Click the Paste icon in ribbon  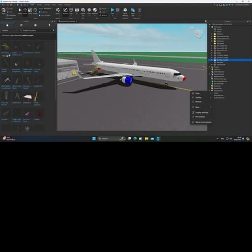[x=3, y=11]
